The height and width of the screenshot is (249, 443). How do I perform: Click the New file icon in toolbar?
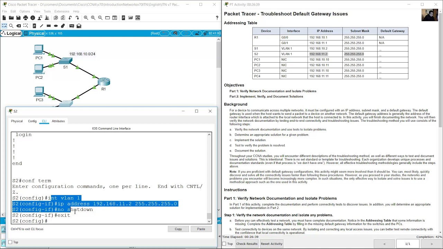pyautogui.click(x=4, y=18)
